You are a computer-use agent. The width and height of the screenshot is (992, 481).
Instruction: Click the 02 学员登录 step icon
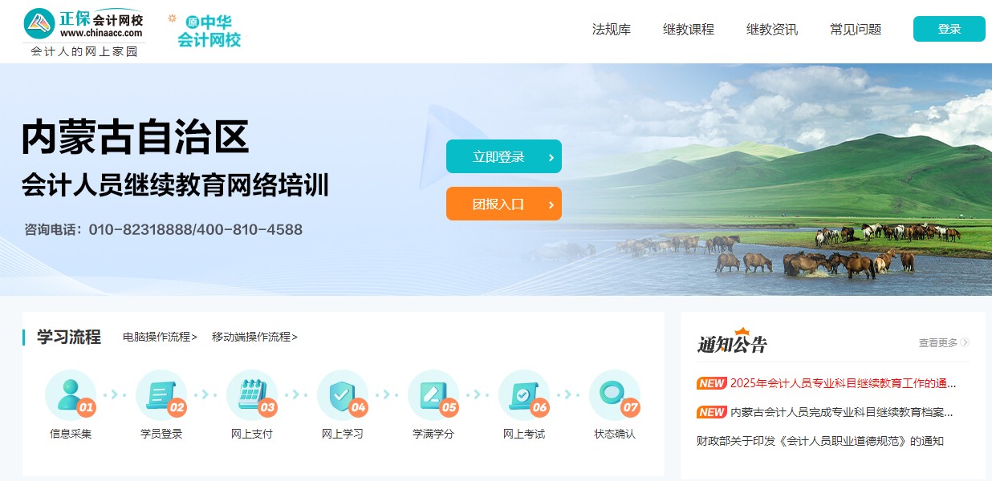coord(162,395)
